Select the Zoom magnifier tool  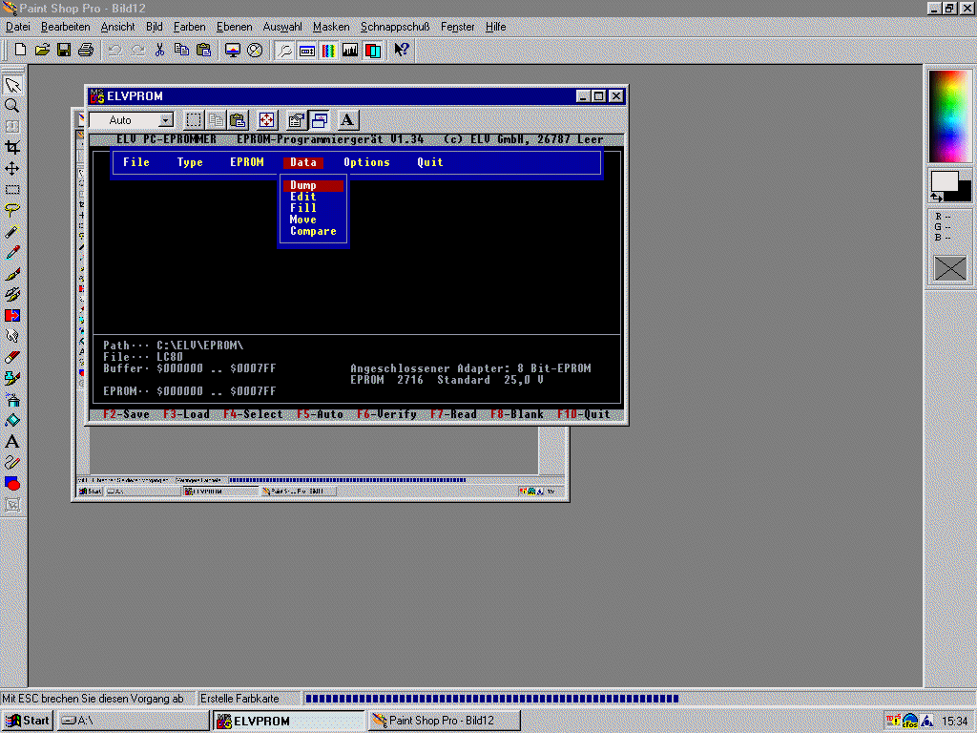pyautogui.click(x=12, y=105)
